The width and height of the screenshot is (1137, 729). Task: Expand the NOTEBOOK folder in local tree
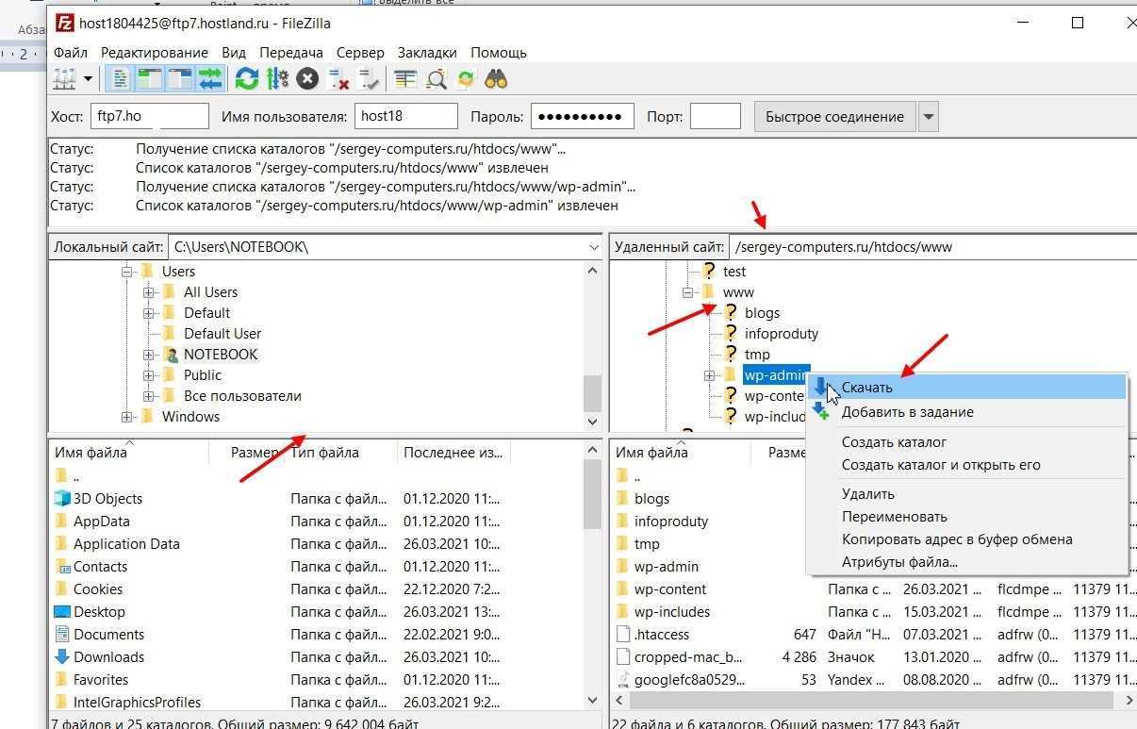pyautogui.click(x=149, y=355)
